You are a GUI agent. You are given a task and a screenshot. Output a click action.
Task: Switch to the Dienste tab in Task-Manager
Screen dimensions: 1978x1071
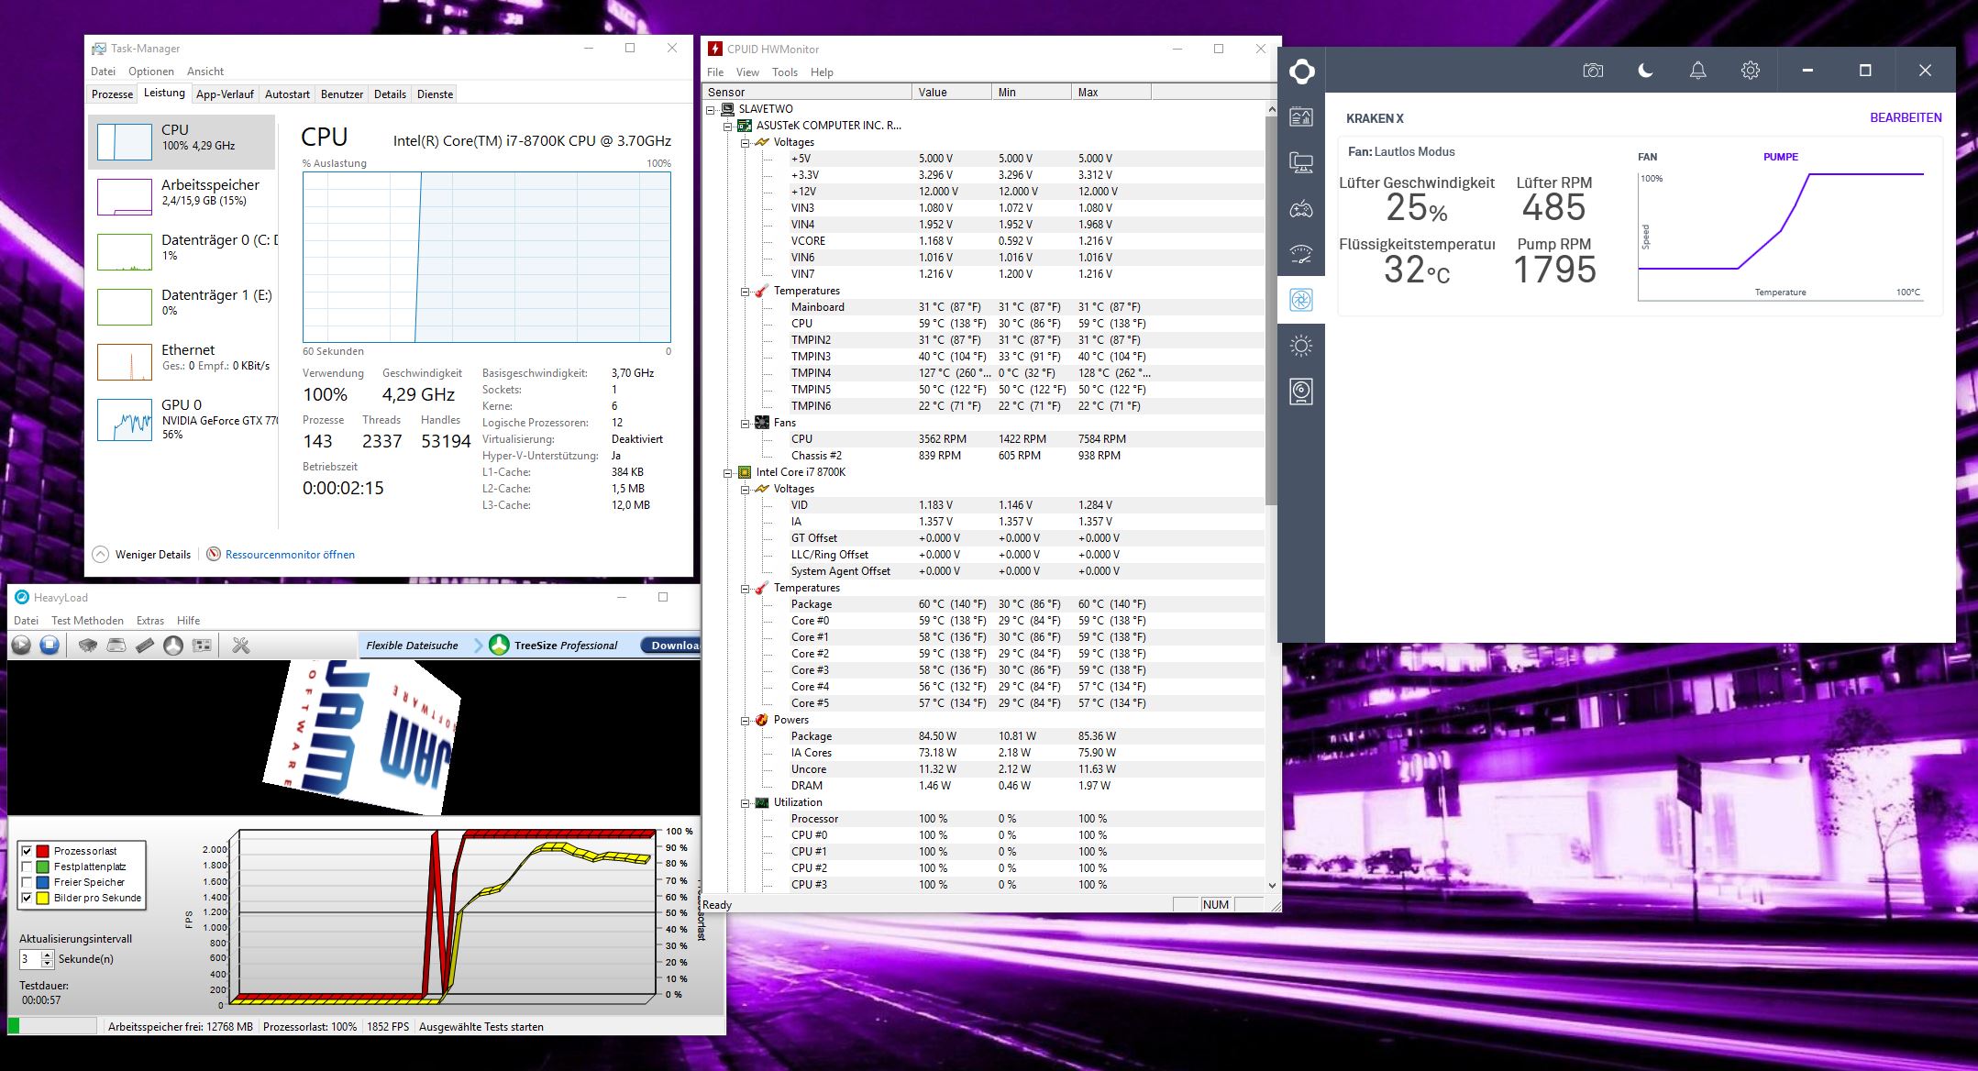[435, 94]
